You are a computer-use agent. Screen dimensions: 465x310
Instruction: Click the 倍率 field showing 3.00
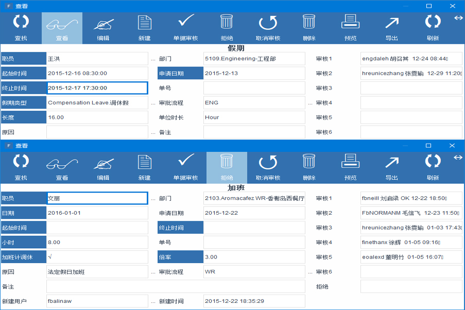tap(254, 257)
